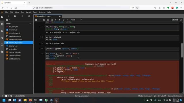Open the Settings menu
This screenshot has width=184, height=103.
42,12
